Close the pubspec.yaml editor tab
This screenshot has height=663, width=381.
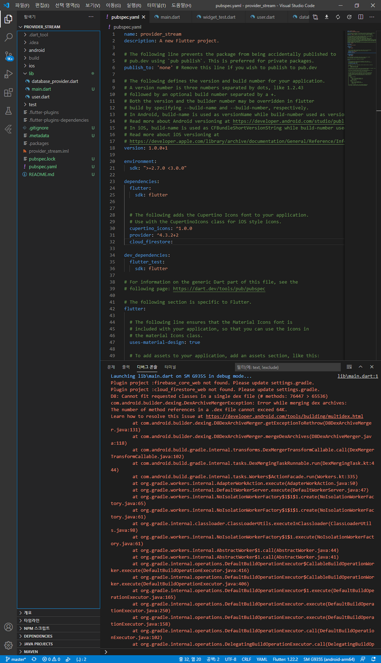click(144, 17)
